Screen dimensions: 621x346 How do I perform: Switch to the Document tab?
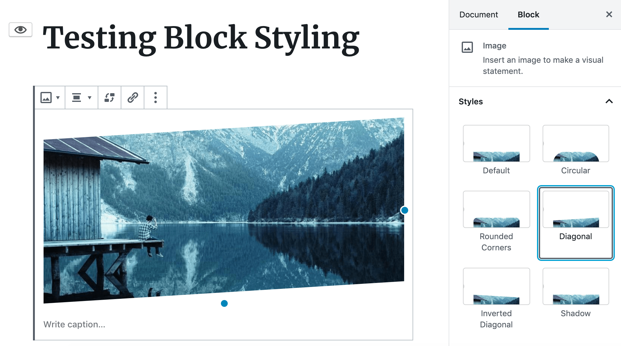479,15
